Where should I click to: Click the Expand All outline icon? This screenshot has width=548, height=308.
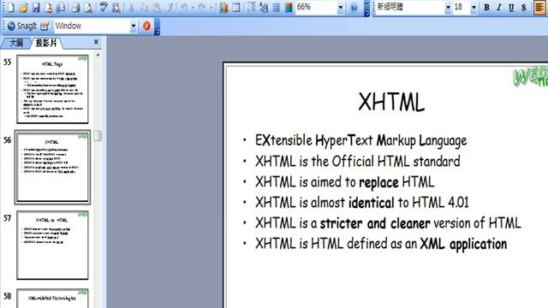click(x=251, y=7)
